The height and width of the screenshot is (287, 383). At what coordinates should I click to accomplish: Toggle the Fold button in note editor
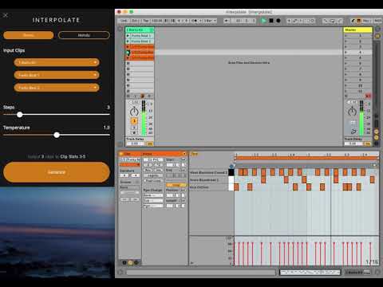tap(195, 154)
